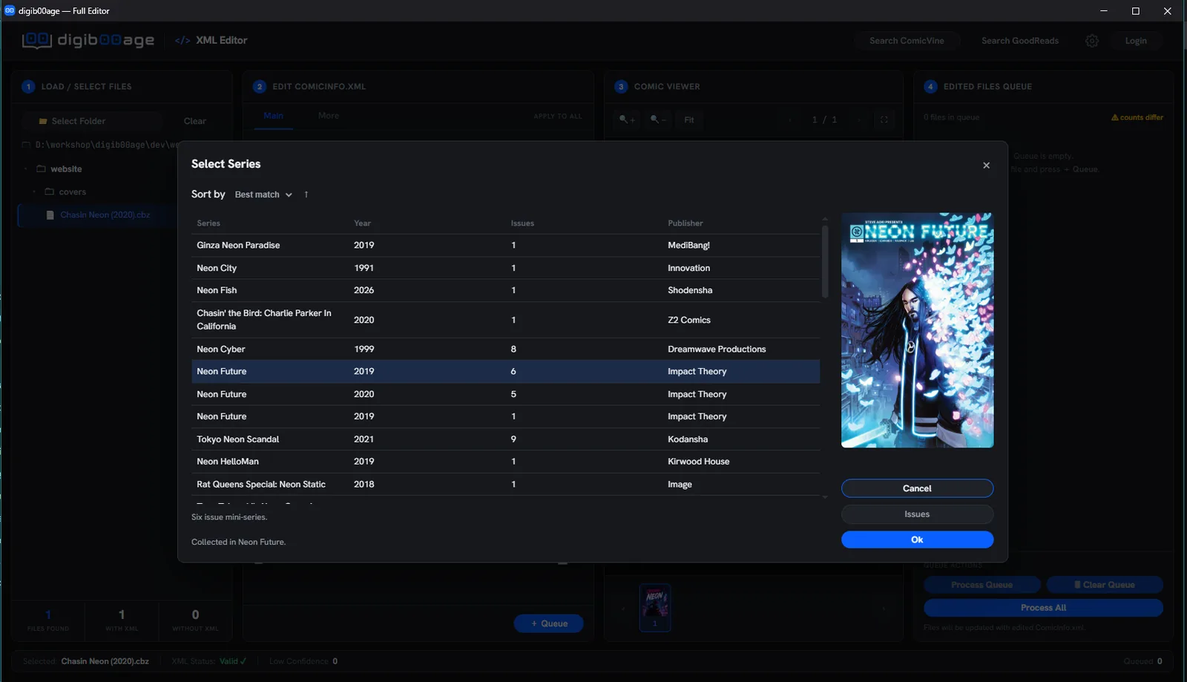Viewport: 1187px width, 682px height.
Task: Sort by the Publisher column header
Action: point(685,223)
